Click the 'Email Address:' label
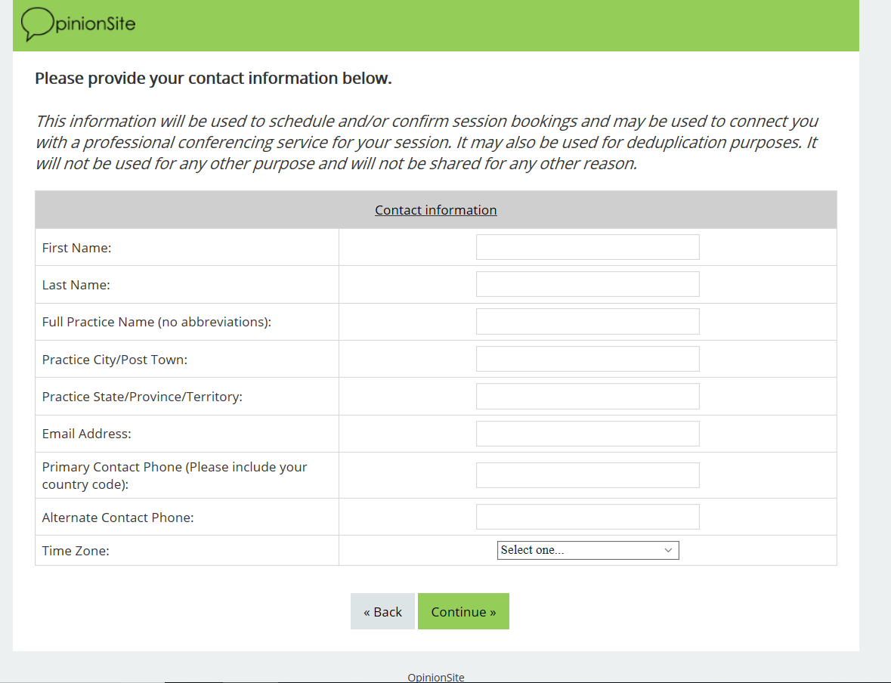Screen dimensions: 891x683 (x=86, y=434)
